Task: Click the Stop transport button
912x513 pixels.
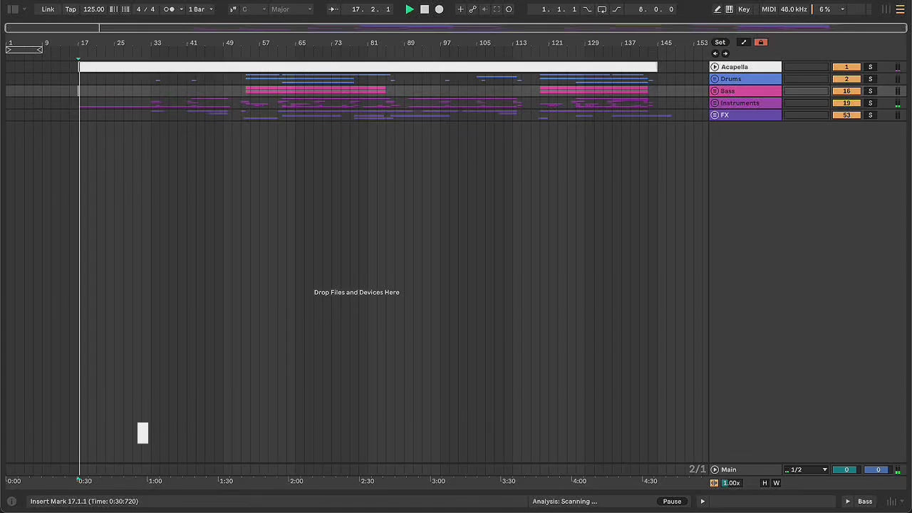Action: tap(425, 9)
